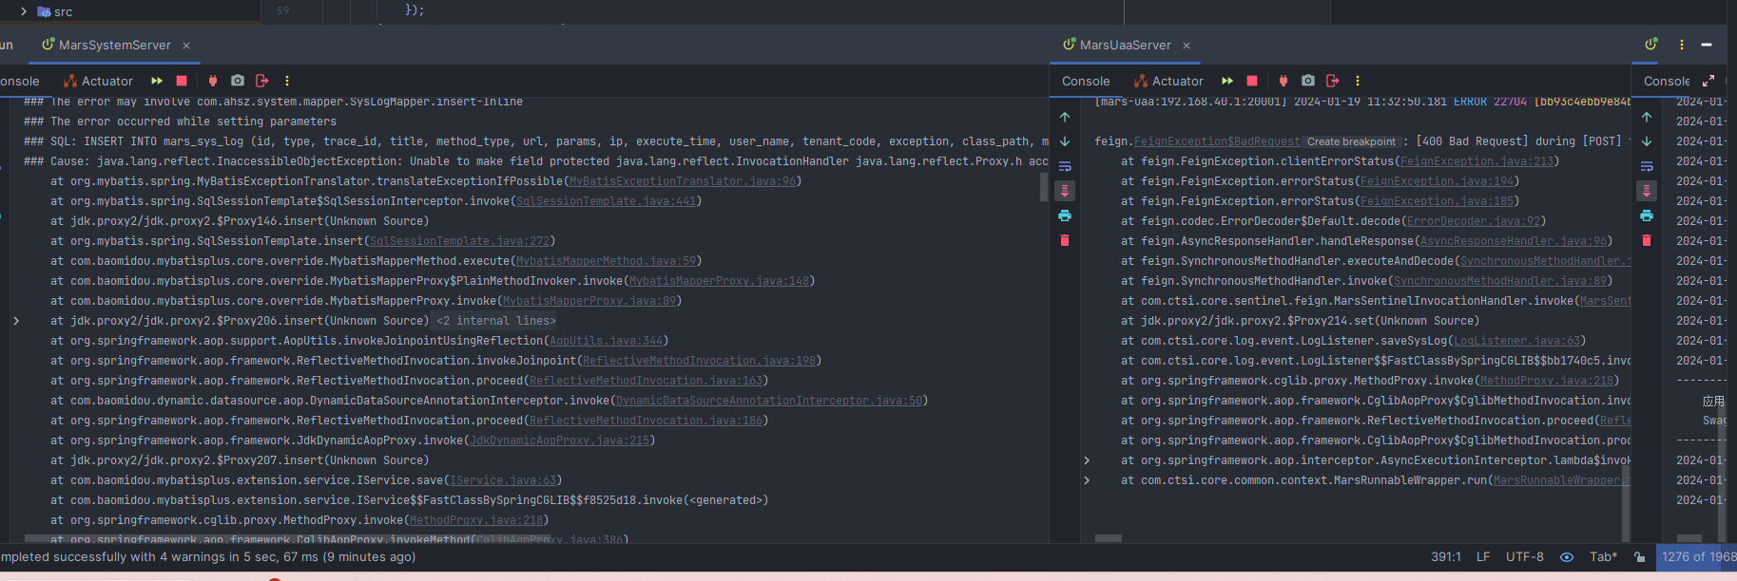Click MarsSystemServer console vertical scrollbar thumb
1737x581 pixels.
1044,187
